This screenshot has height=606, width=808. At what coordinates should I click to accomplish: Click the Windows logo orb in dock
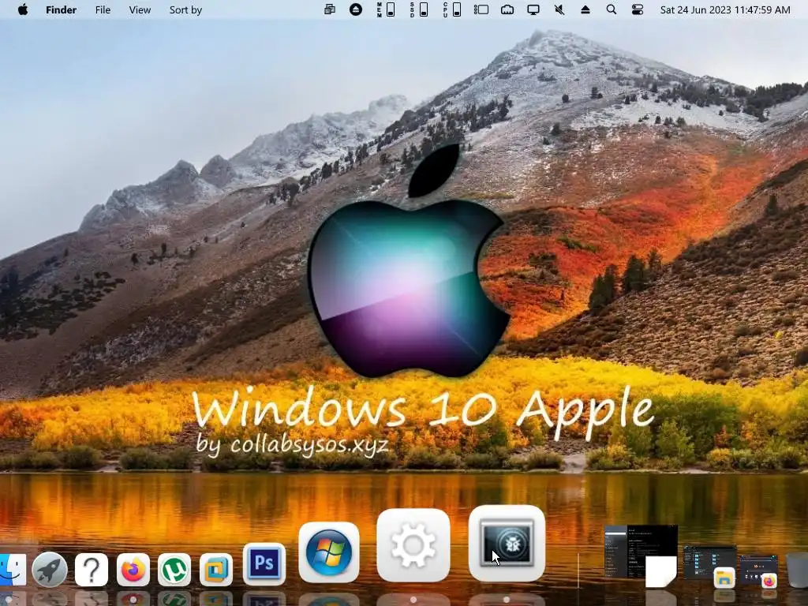(329, 552)
